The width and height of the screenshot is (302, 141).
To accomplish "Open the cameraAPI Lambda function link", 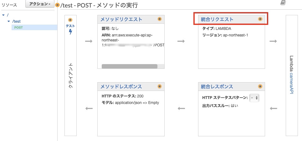I will [291, 83].
